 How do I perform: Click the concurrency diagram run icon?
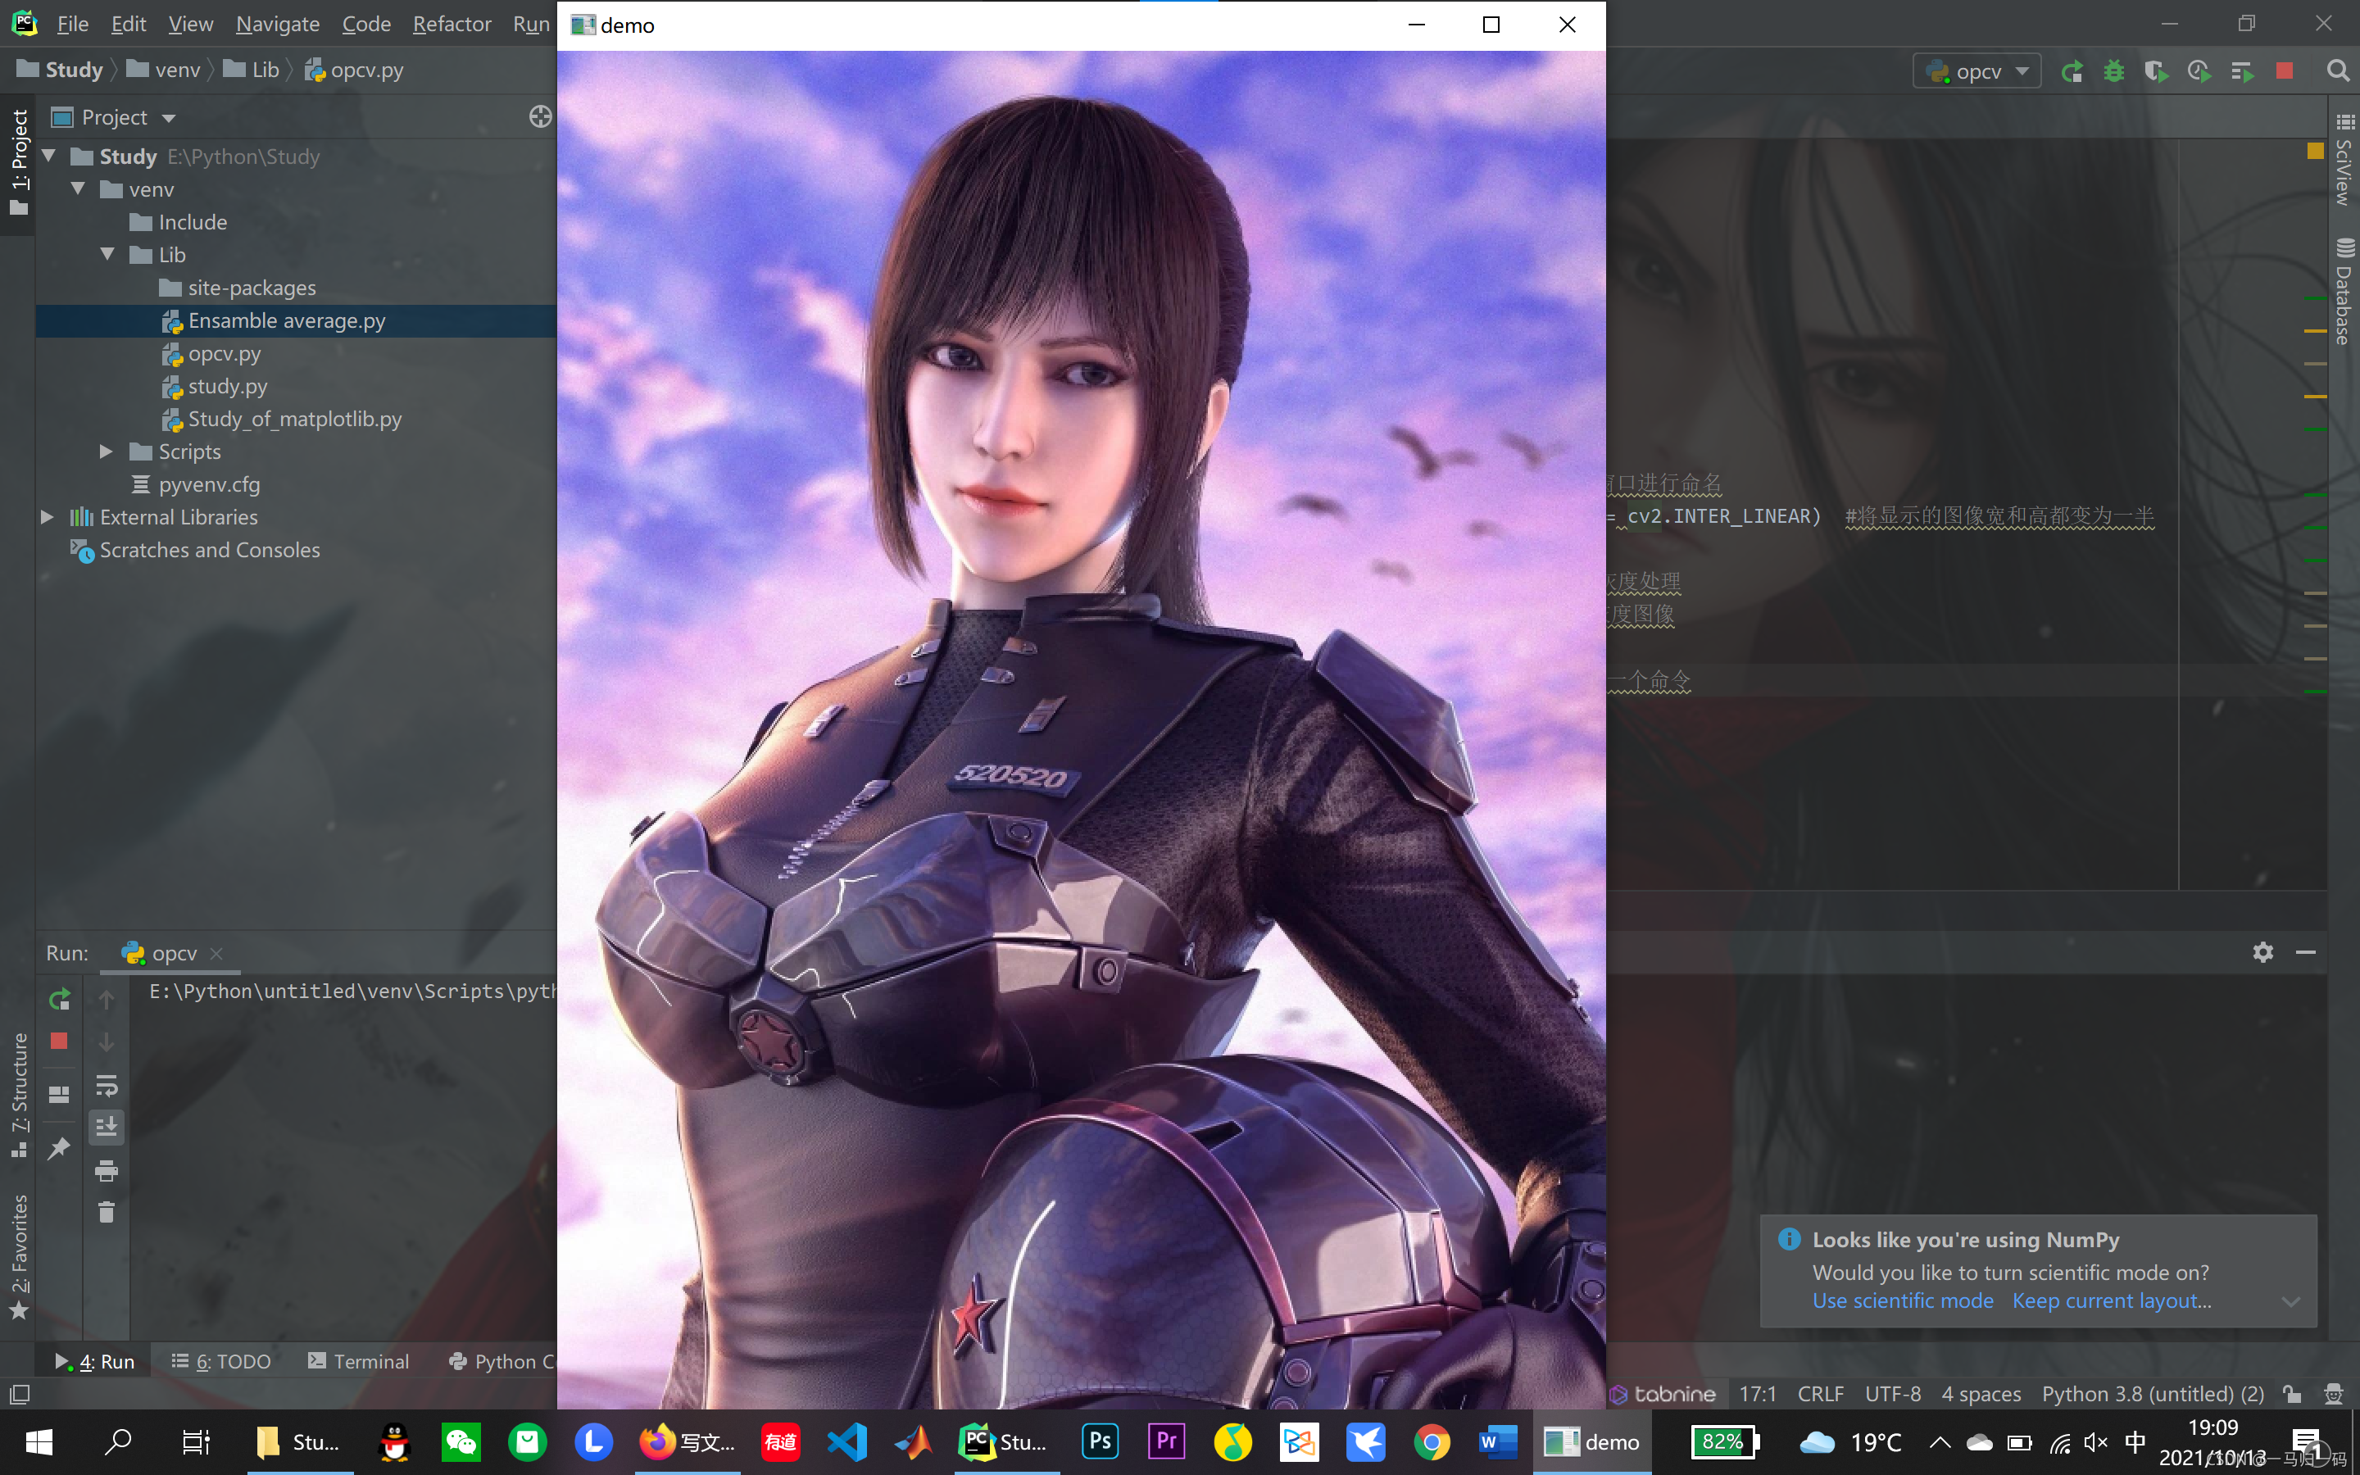pos(2241,71)
